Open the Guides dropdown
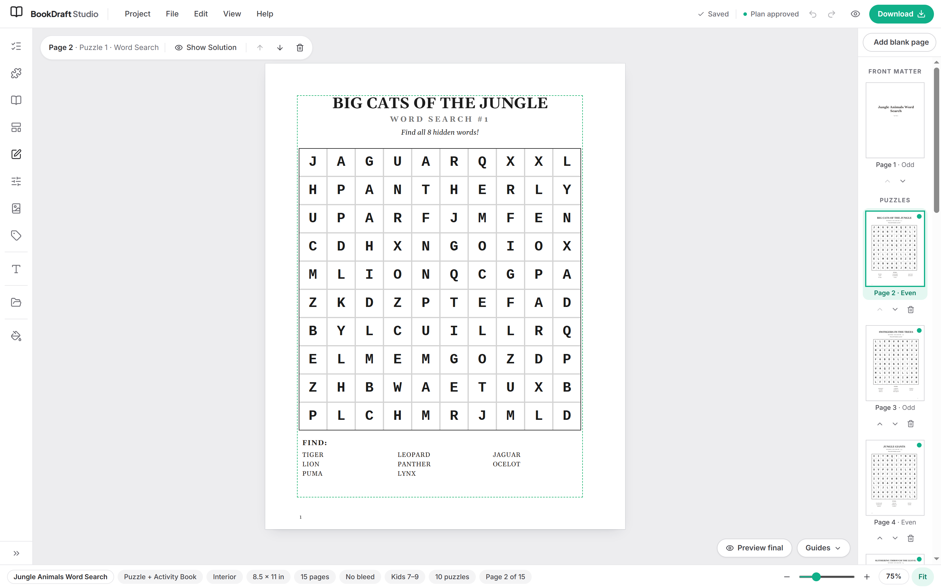Viewport: 941px width, 588px height. tap(823, 547)
